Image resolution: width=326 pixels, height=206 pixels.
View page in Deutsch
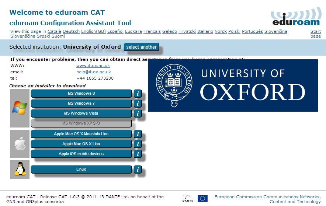71,31
